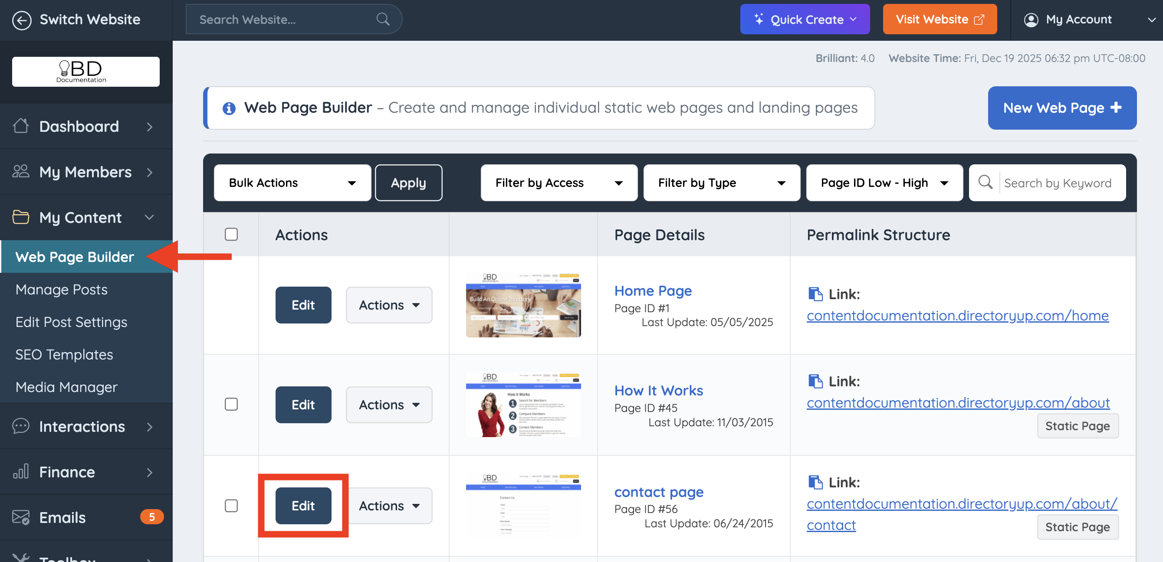
Task: Click copy link icon for Home Page
Action: click(x=815, y=294)
